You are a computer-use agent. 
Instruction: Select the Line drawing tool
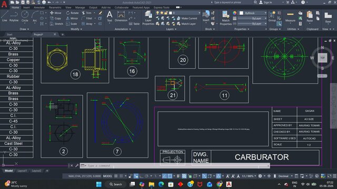pyautogui.click(x=5, y=16)
